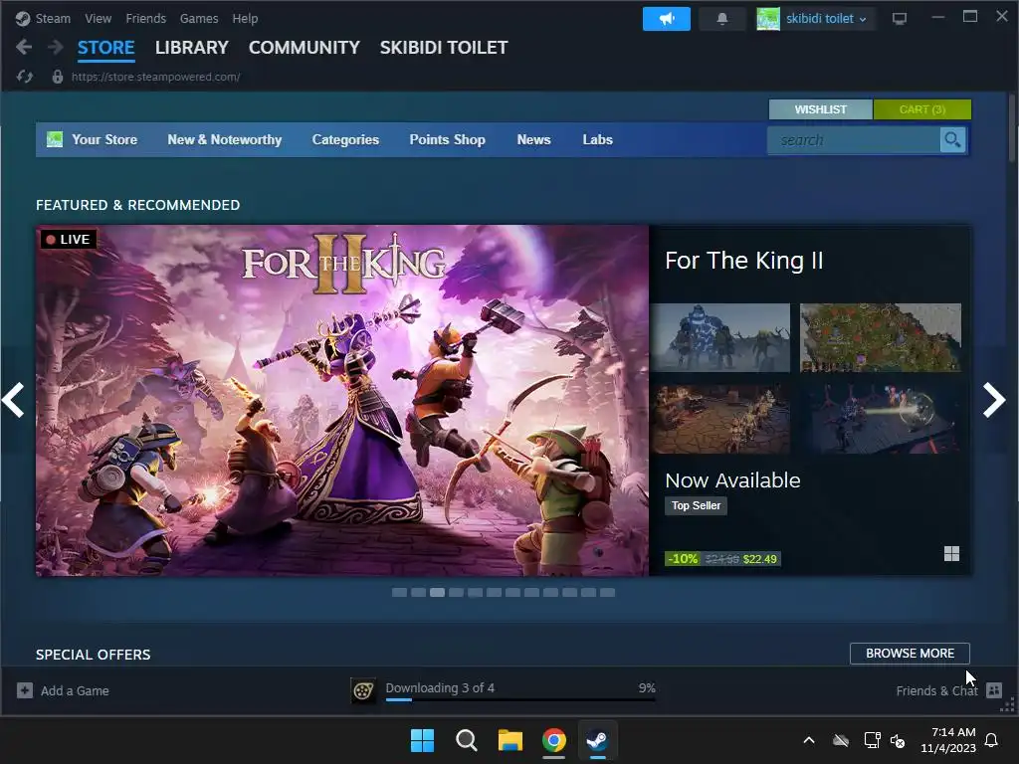This screenshot has width=1019, height=764.
Task: Click the overworld map screenshot thumbnail
Action: point(881,337)
